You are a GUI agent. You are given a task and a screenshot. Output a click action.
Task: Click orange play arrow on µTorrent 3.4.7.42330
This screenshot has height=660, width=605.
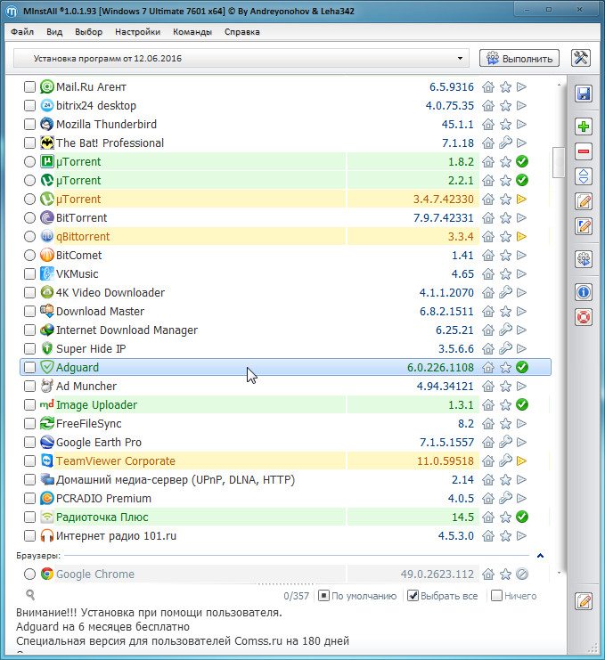click(x=521, y=200)
